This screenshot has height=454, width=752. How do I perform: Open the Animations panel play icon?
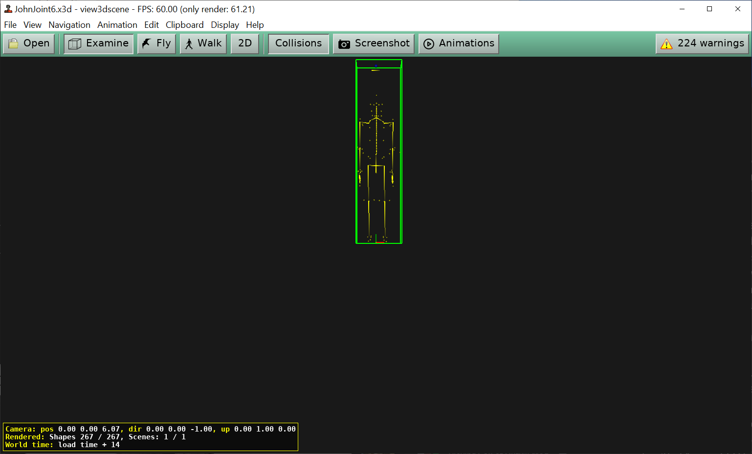click(429, 44)
